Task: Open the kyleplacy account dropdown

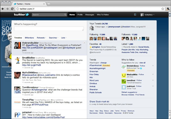Action: [x=149, y=15]
